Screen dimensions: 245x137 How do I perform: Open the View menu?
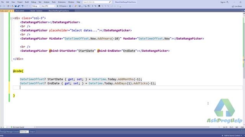[x=13, y=2]
